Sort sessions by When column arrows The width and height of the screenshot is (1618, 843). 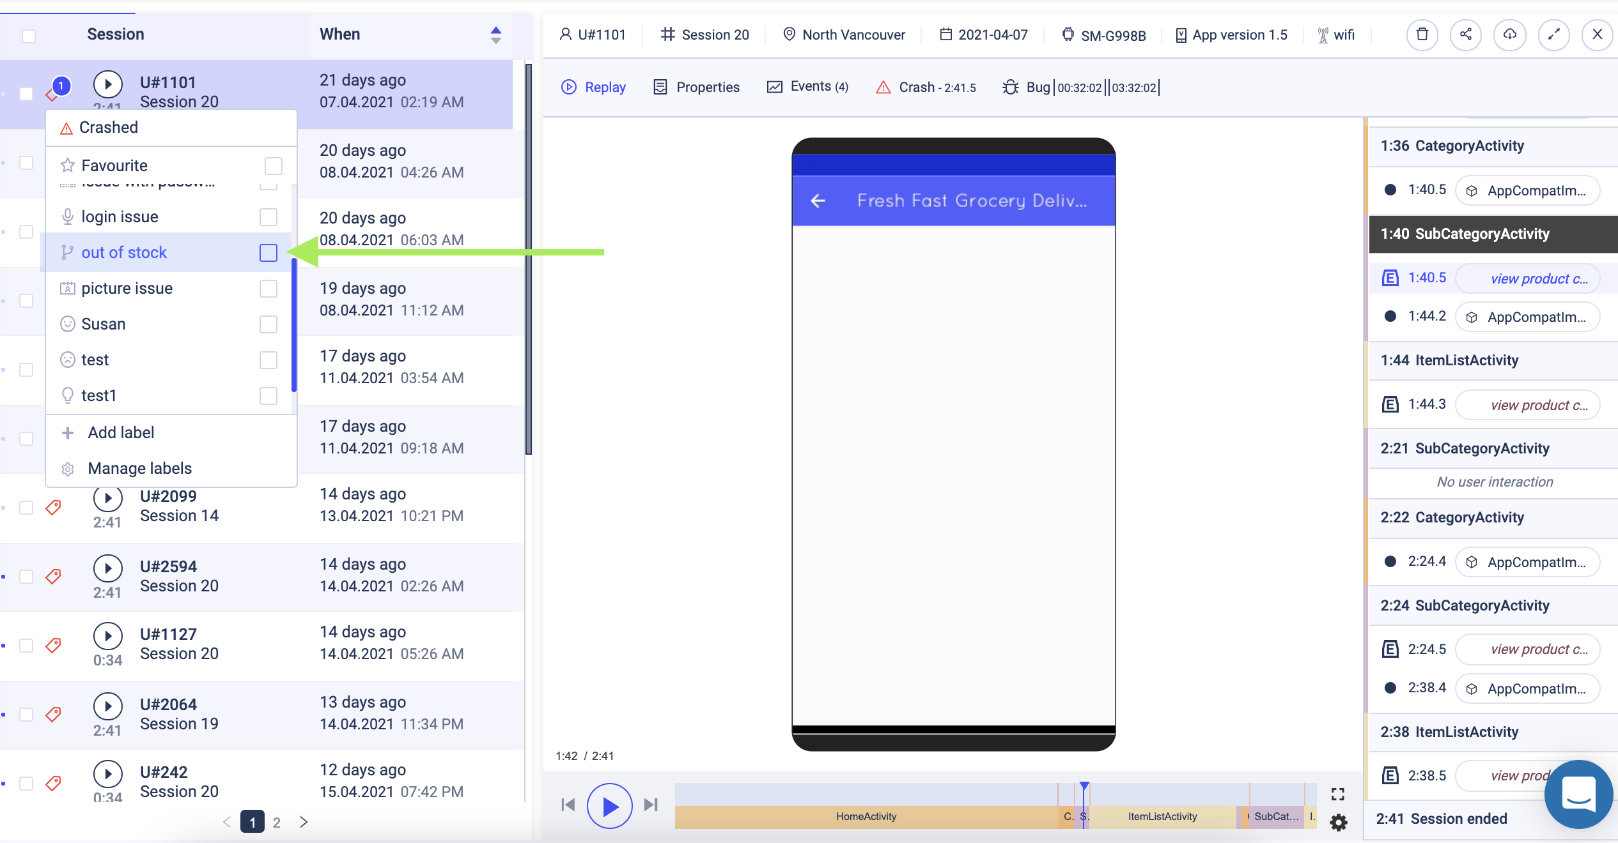click(x=495, y=34)
